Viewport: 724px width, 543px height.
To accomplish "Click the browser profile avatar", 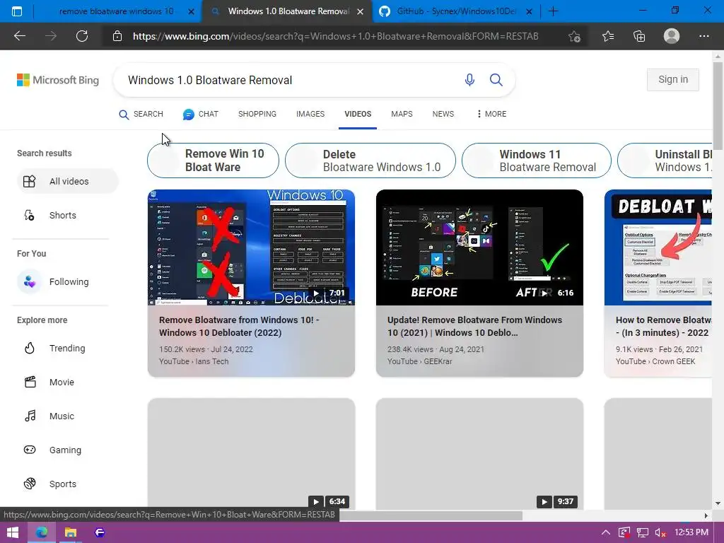I will click(672, 36).
